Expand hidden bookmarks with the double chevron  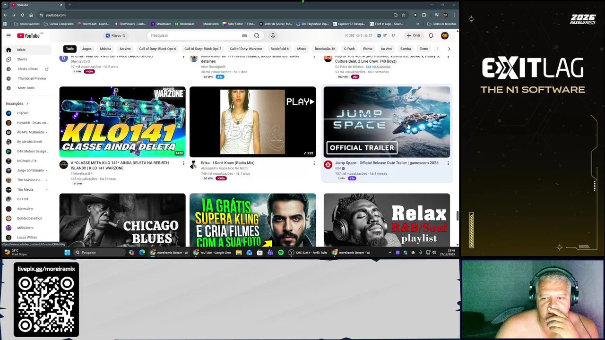417,24
